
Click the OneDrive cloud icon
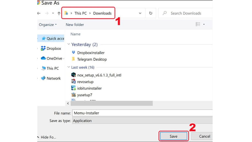tap(43, 58)
